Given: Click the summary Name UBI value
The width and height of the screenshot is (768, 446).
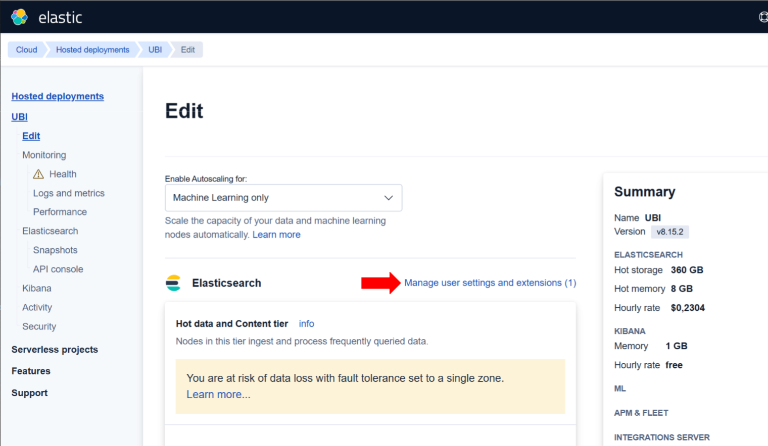Looking at the screenshot, I should [653, 218].
